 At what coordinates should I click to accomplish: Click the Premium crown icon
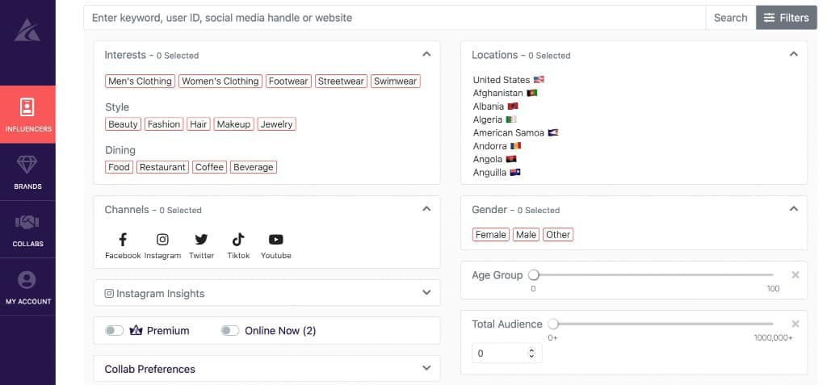click(136, 331)
